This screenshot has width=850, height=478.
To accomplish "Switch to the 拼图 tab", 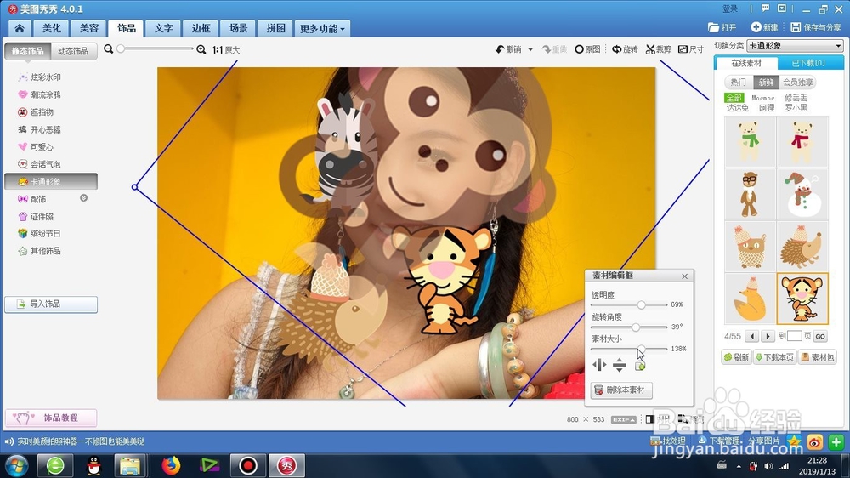I will pyautogui.click(x=275, y=28).
